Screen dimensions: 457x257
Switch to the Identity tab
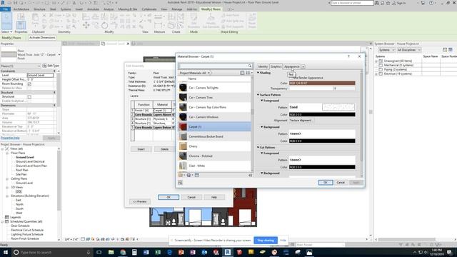pos(263,66)
